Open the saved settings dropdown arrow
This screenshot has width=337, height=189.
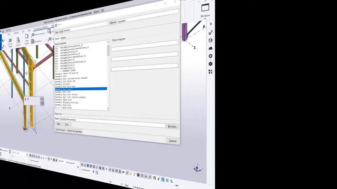click(107, 23)
